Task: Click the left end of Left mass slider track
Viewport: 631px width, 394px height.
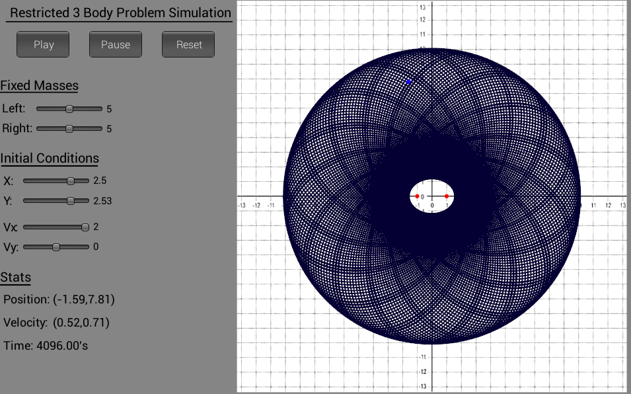Action: 38,108
